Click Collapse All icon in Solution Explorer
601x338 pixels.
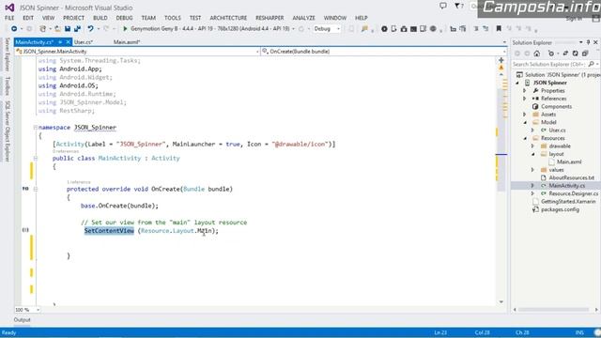pyautogui.click(x=585, y=54)
